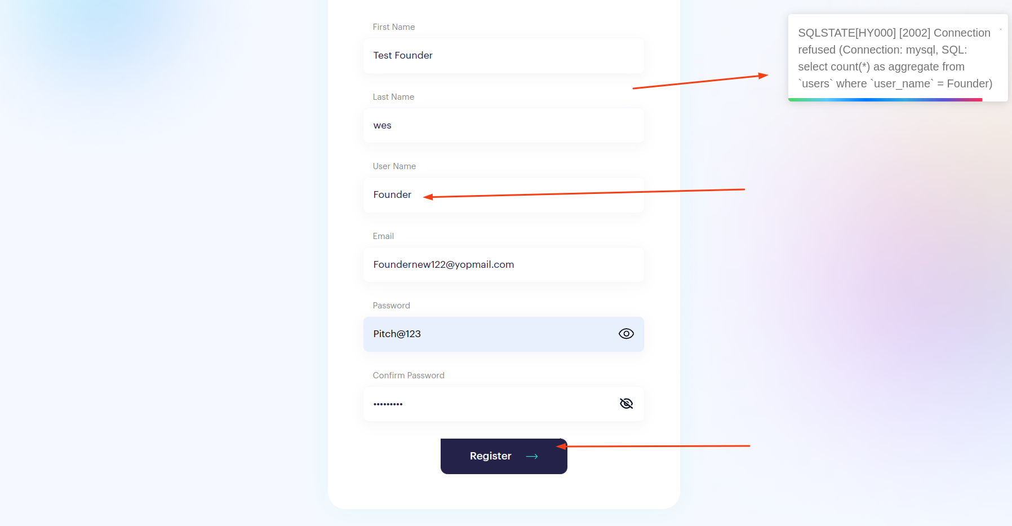Click the Password label text
The image size is (1012, 526).
click(391, 306)
